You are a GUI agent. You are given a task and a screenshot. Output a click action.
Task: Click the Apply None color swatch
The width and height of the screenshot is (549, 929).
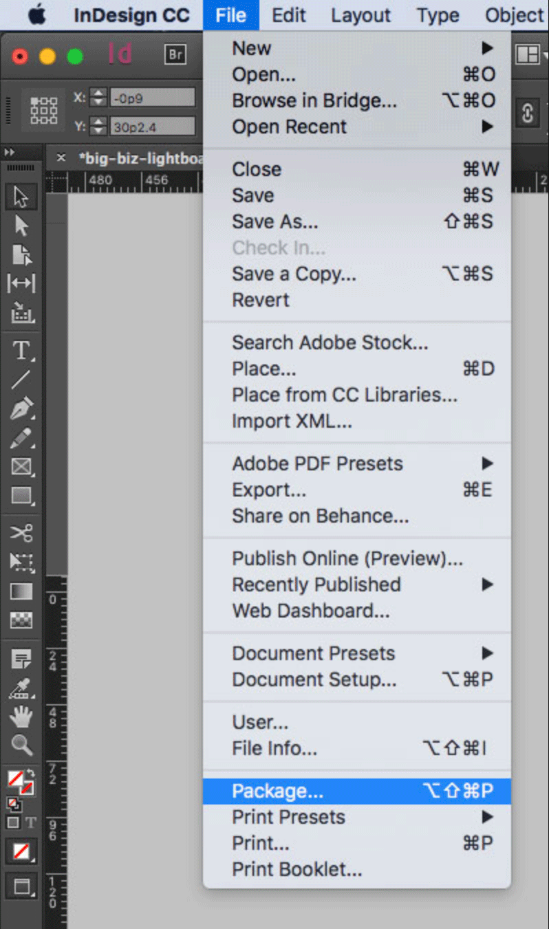coord(21,851)
